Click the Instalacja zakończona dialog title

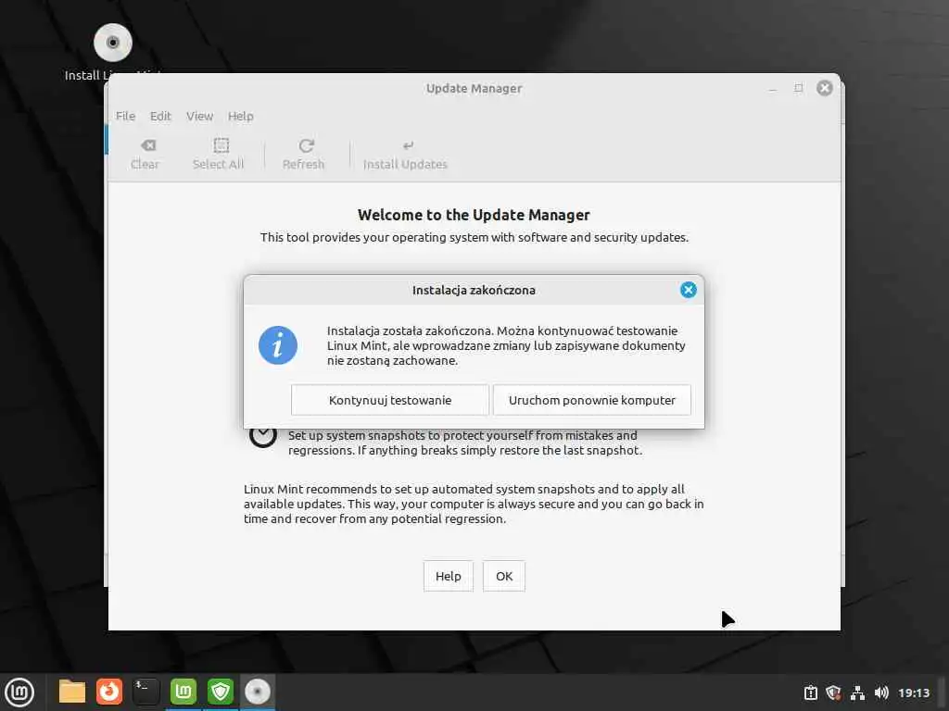474,290
